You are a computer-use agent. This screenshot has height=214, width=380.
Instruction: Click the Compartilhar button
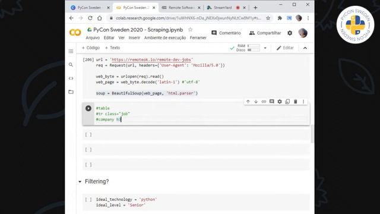(265, 33)
